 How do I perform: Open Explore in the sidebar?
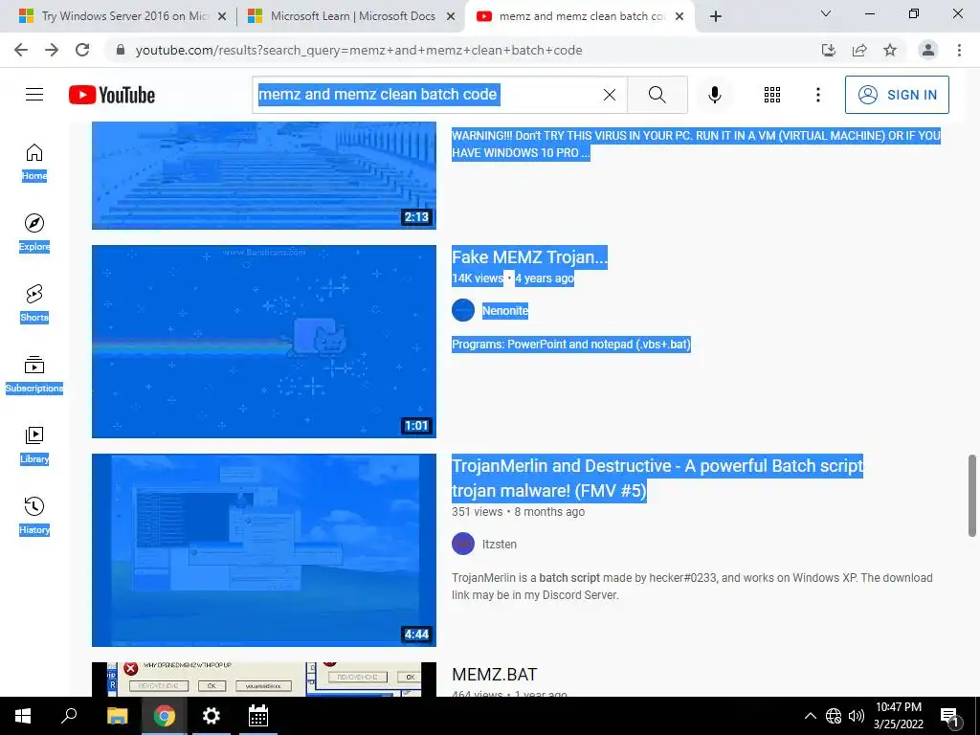point(34,233)
